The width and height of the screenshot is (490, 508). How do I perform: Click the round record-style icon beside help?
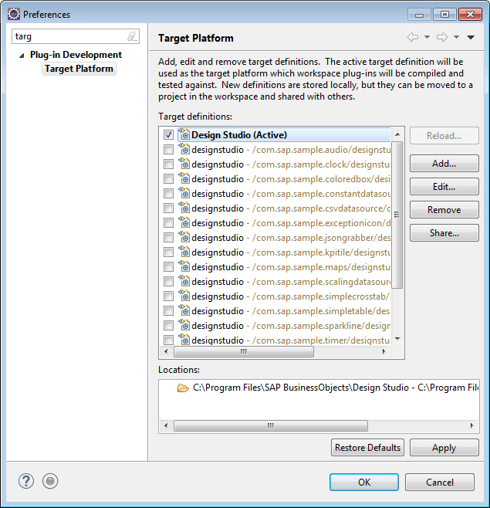tap(50, 481)
